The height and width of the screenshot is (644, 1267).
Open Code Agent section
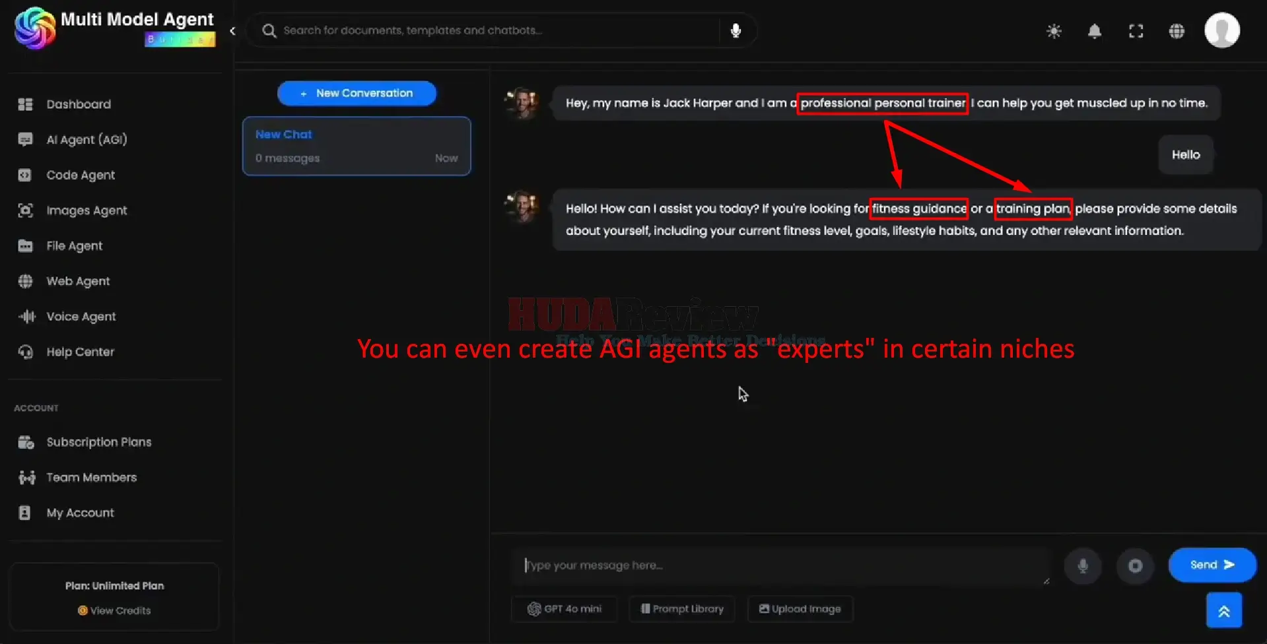[81, 175]
